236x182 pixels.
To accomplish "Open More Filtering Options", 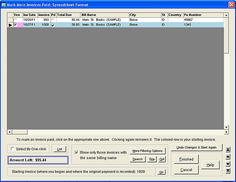I will pos(147,151).
